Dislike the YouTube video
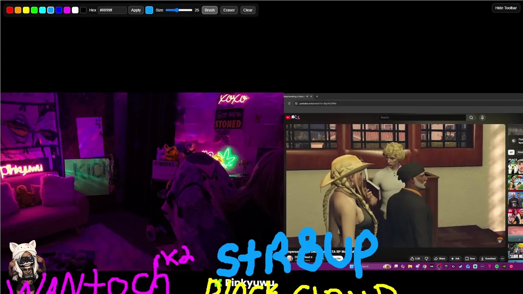The width and height of the screenshot is (523, 294). 426,258
